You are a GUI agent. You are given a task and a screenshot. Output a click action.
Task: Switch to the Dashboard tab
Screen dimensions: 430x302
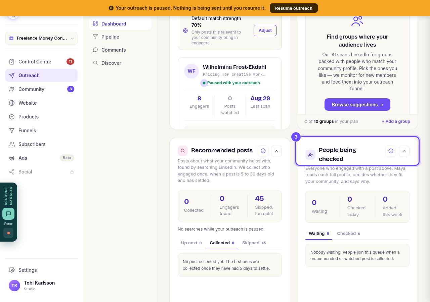click(120, 24)
